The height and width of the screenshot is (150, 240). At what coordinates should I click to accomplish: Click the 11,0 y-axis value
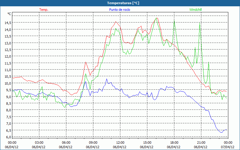(8, 70)
